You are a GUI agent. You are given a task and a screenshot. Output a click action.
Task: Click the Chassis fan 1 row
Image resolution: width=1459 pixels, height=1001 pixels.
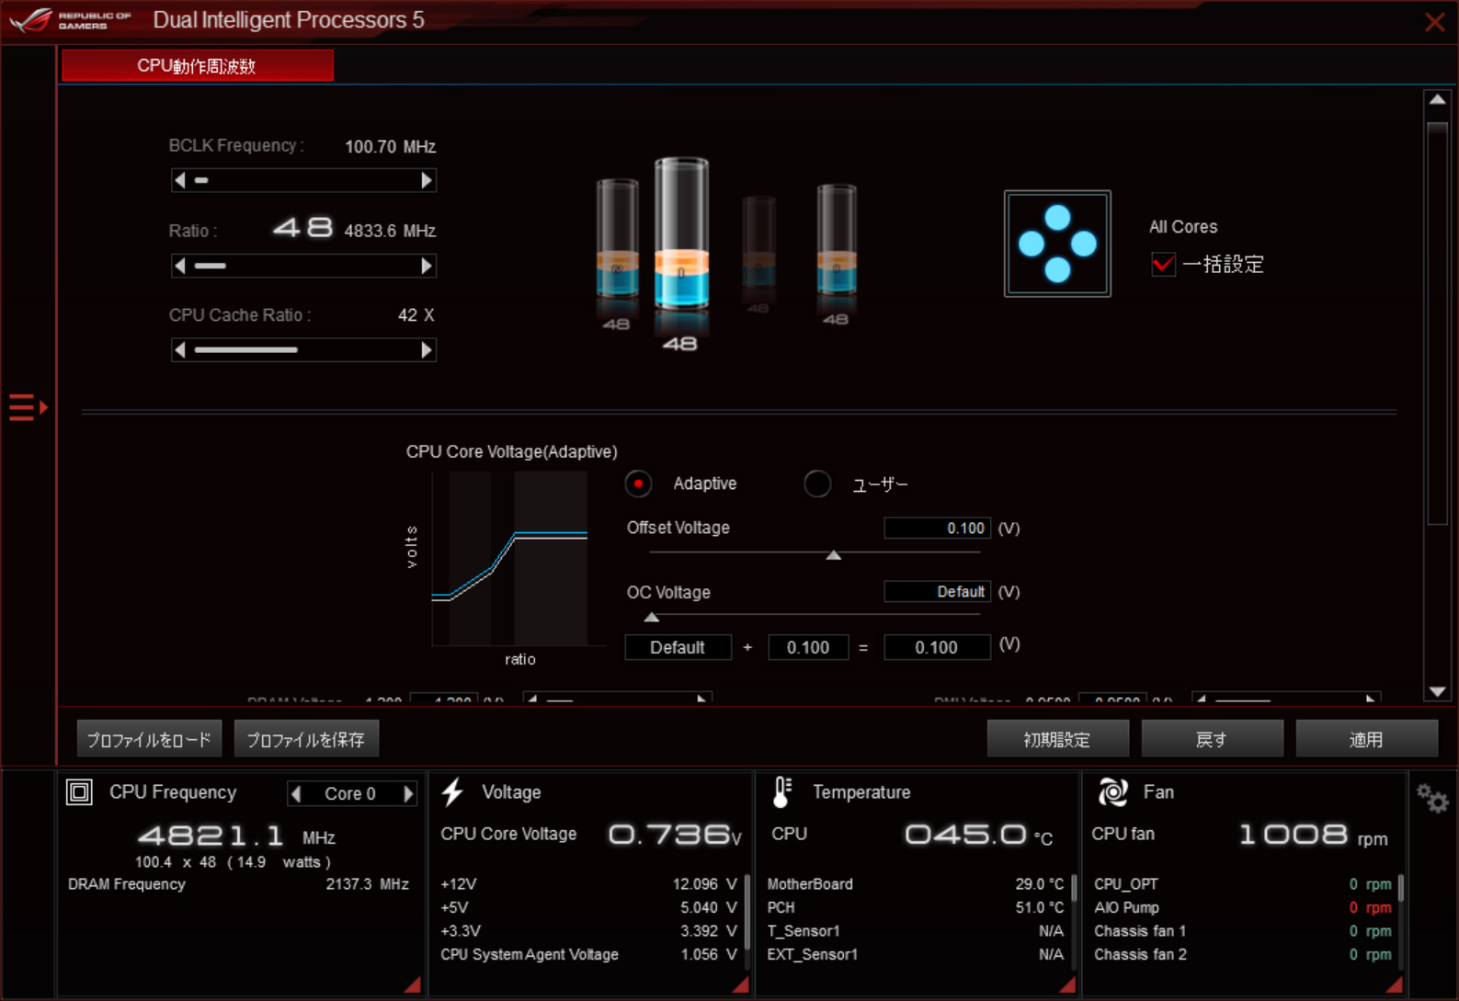[x=1243, y=931]
